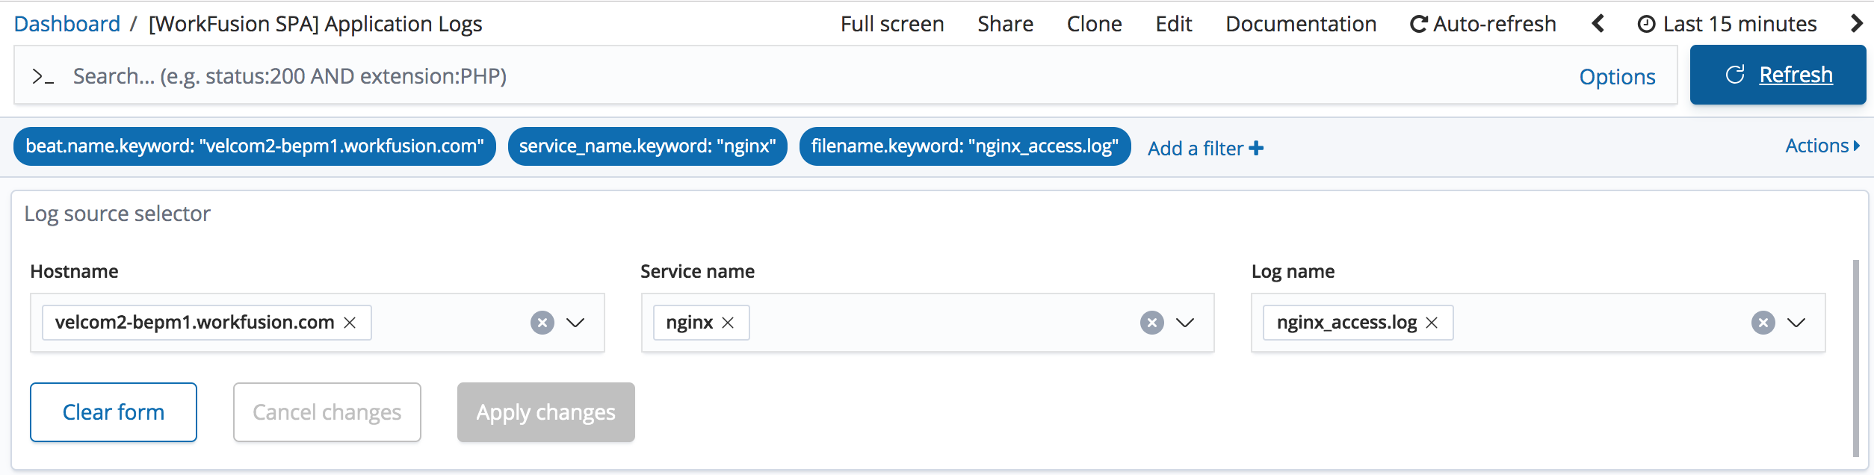Clear all Hostname selections with circle-x icon
The width and height of the screenshot is (1874, 475).
point(542,323)
